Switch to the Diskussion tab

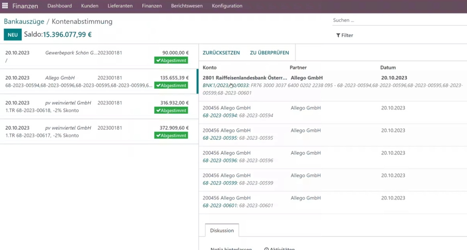222,230
